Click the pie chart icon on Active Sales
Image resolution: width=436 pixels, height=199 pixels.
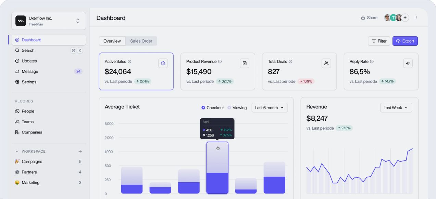pyautogui.click(x=163, y=63)
